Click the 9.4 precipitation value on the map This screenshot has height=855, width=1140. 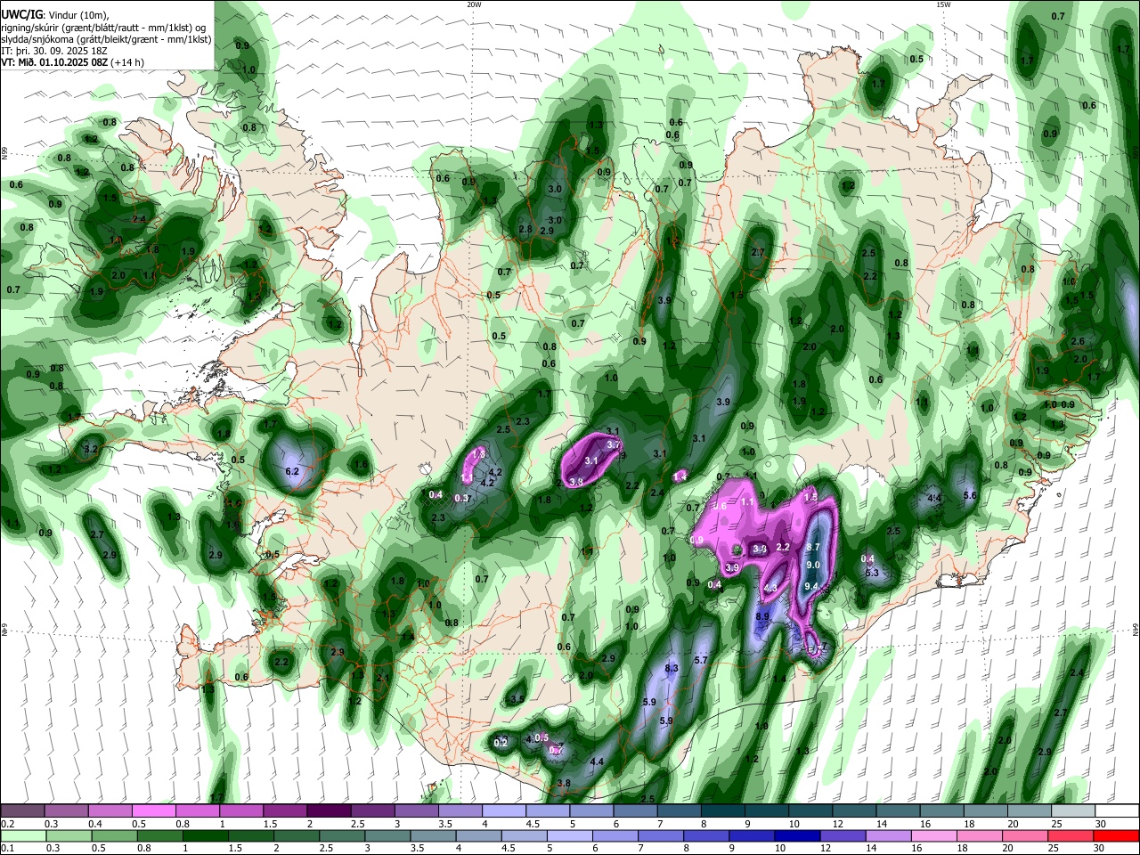click(811, 586)
